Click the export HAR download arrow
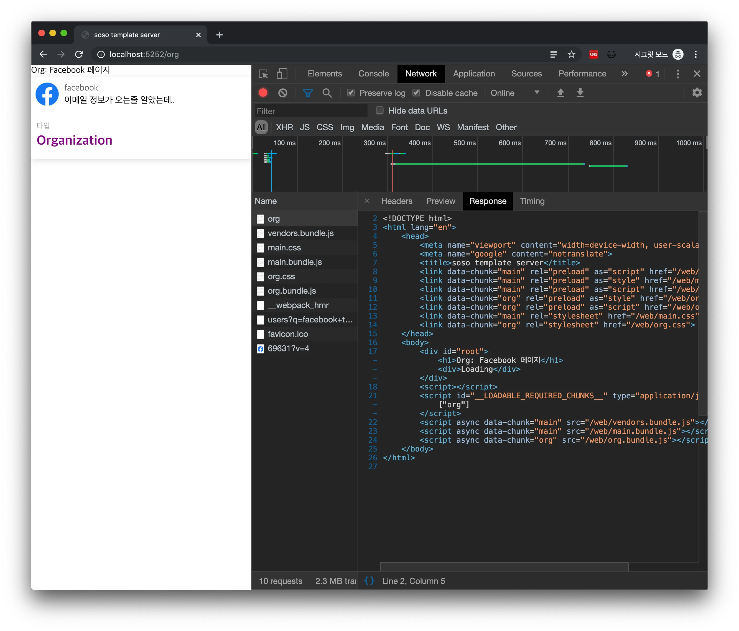 pyautogui.click(x=580, y=93)
